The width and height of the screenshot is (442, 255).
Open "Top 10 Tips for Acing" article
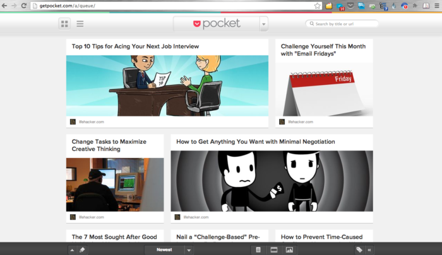[135, 46]
